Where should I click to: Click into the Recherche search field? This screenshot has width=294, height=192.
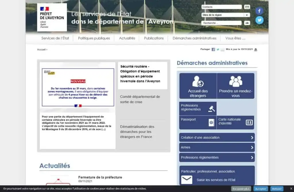[x=222, y=23]
